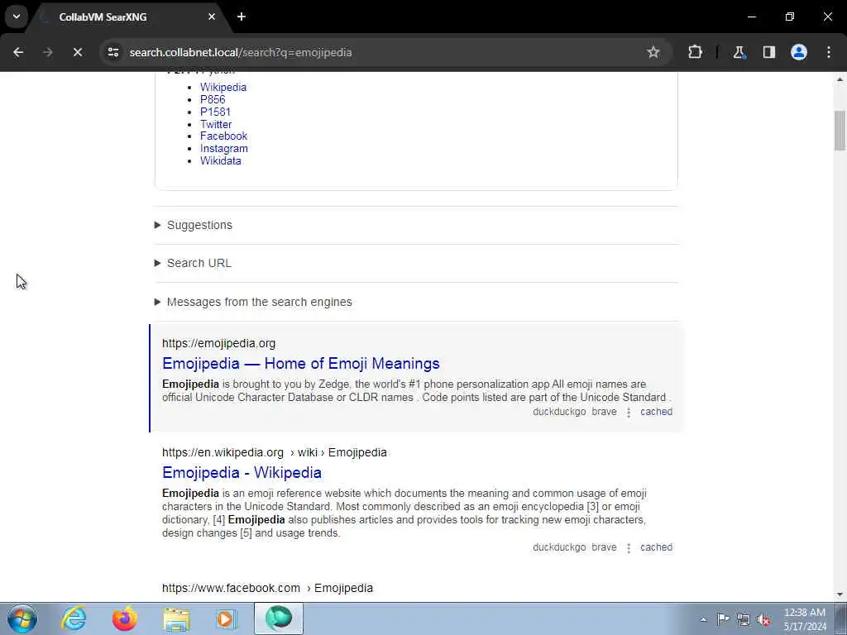Open the Facebook link in infobox
This screenshot has width=847, height=635.
tap(223, 136)
